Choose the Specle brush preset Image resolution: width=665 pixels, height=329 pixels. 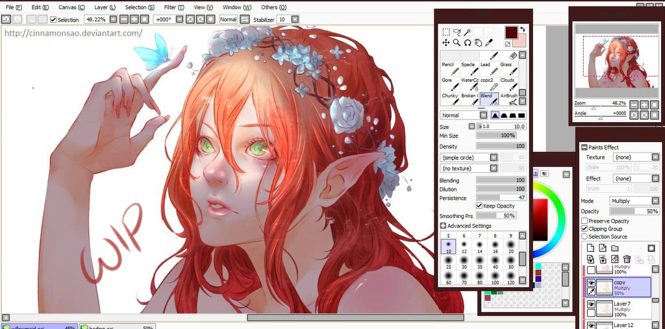coord(470,68)
